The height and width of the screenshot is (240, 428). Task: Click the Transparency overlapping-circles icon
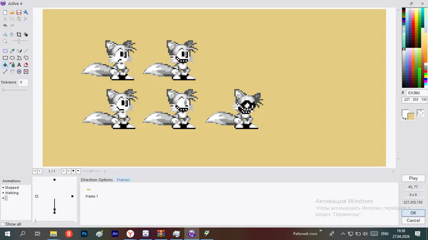pos(26,35)
